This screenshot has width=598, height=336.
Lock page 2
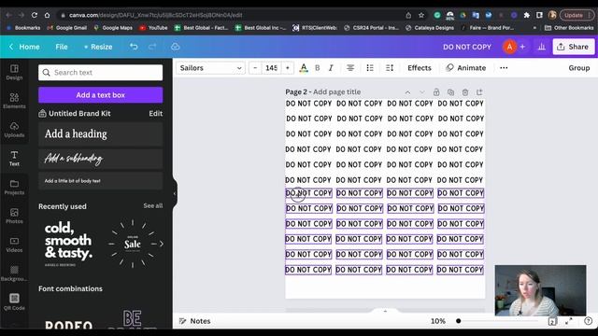coord(436,92)
